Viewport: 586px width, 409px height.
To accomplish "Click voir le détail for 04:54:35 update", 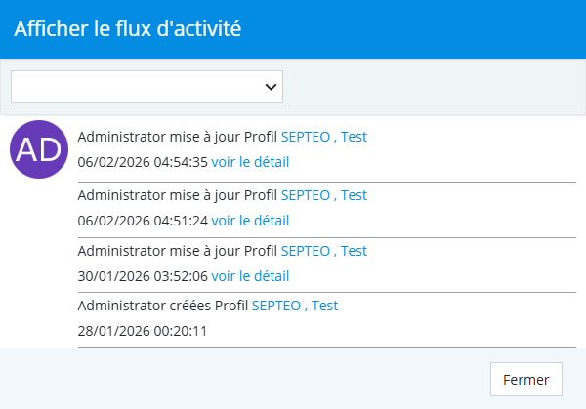I will (x=250, y=162).
